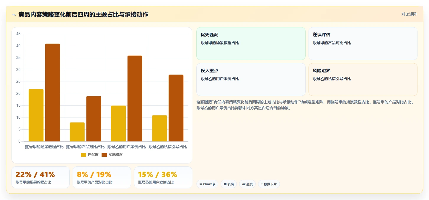Click x-axis label 账号甲的产品对比占比
This screenshot has width=429, height=200.
point(85,147)
